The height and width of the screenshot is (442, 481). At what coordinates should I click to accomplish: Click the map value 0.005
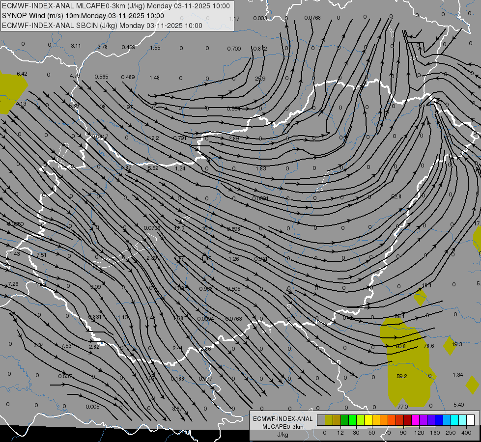coord(92,407)
